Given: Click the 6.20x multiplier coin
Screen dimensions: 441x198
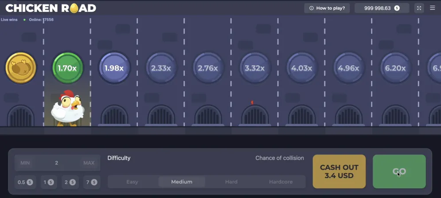Looking at the screenshot, I should tap(395, 68).
